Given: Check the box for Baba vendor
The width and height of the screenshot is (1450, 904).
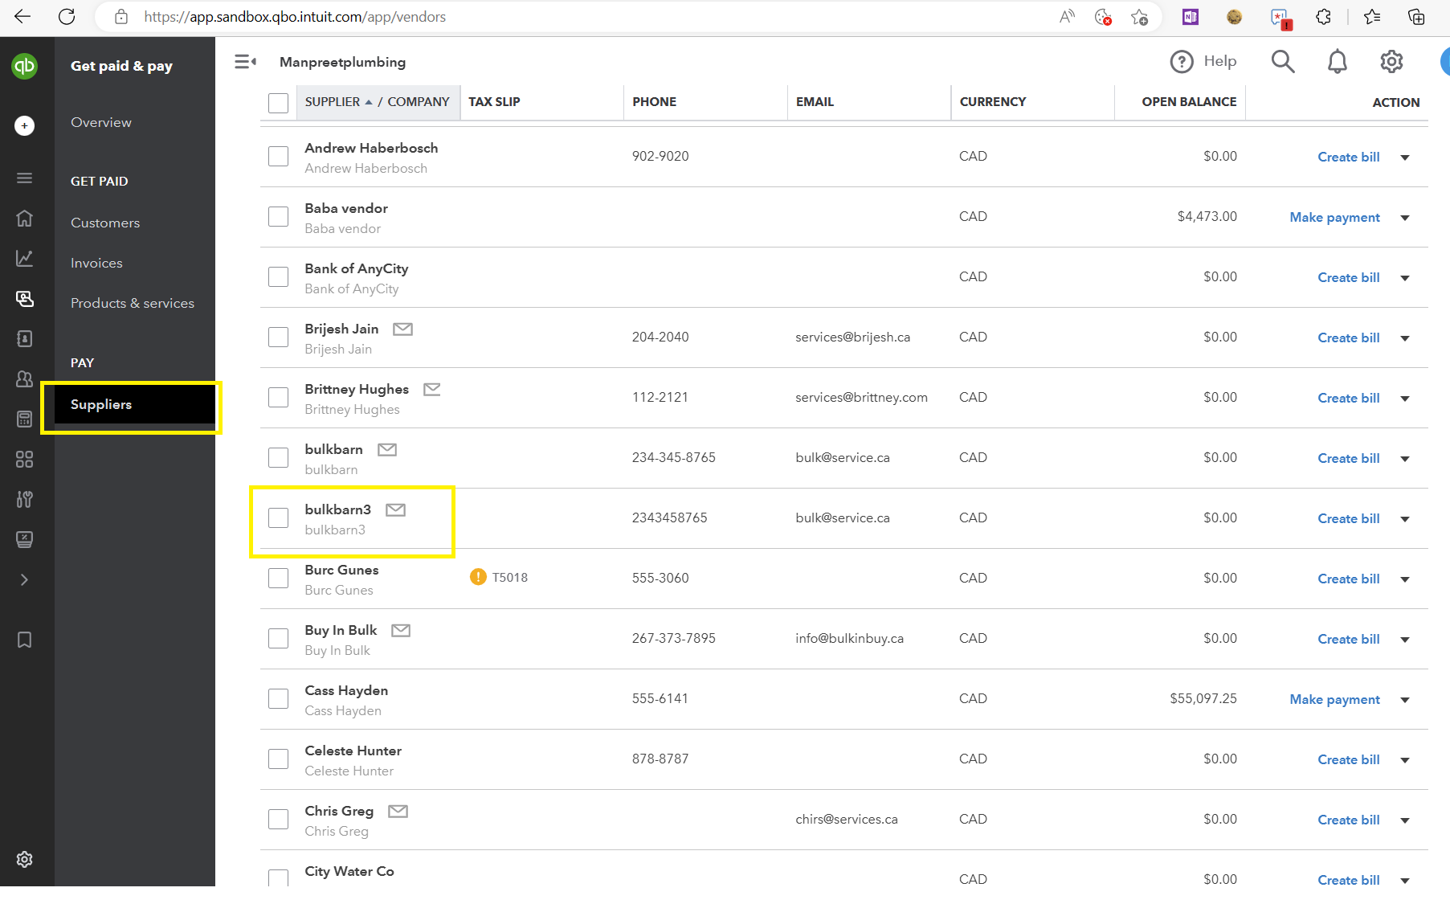Looking at the screenshot, I should pyautogui.click(x=278, y=216).
